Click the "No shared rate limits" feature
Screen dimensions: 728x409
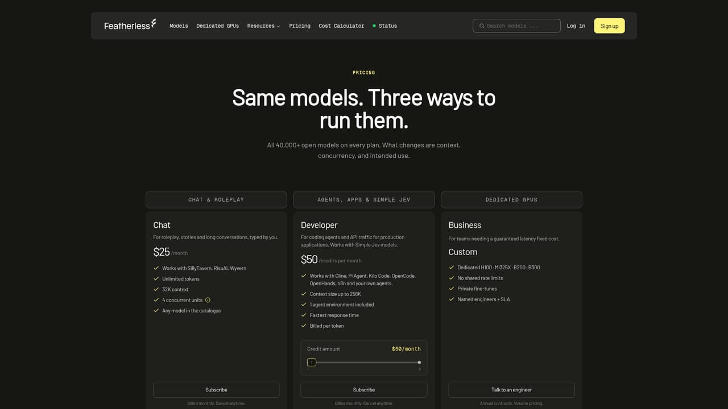coord(481,278)
